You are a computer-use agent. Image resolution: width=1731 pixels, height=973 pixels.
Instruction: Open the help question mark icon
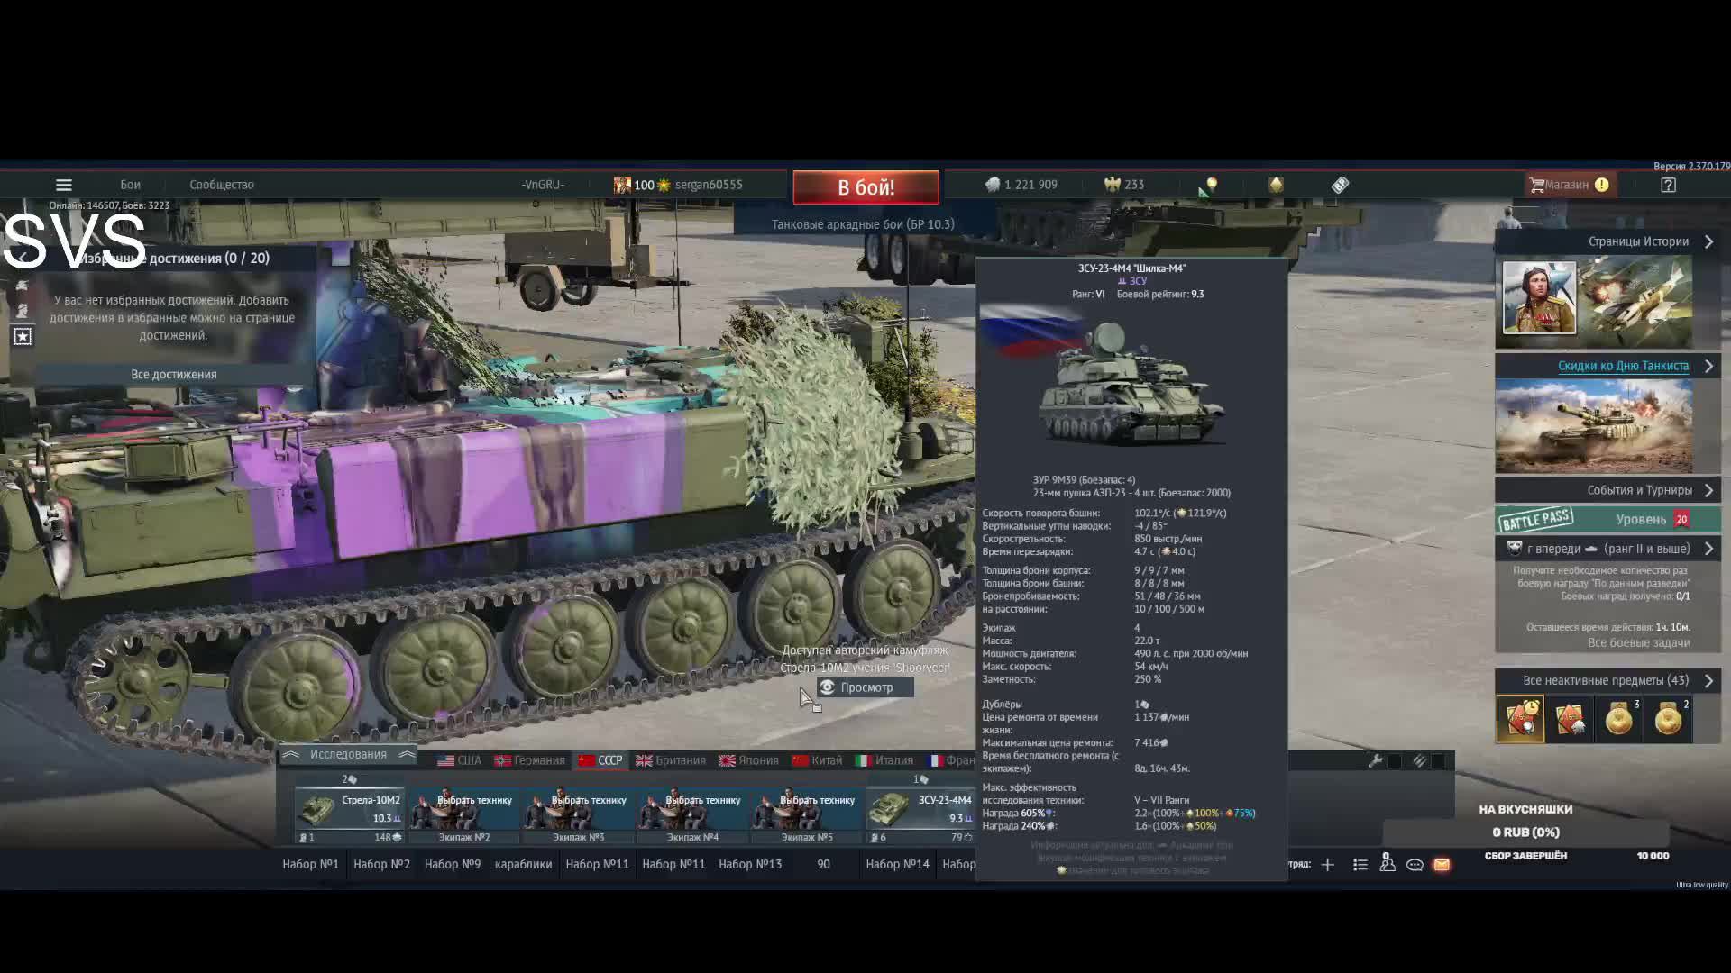coord(1668,185)
